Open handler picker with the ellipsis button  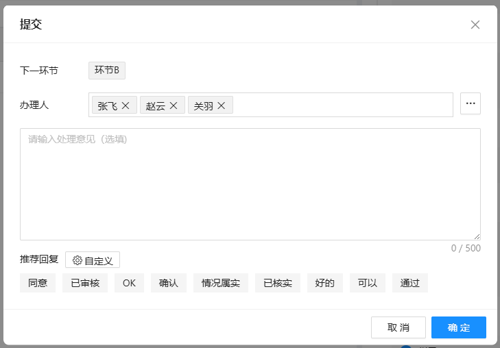coord(470,103)
